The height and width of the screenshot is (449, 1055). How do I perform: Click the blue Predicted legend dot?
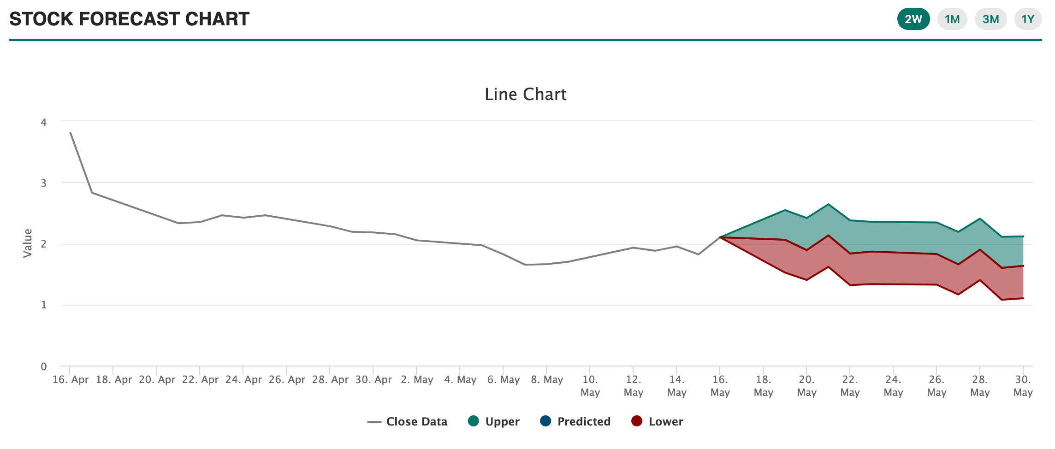click(x=545, y=421)
